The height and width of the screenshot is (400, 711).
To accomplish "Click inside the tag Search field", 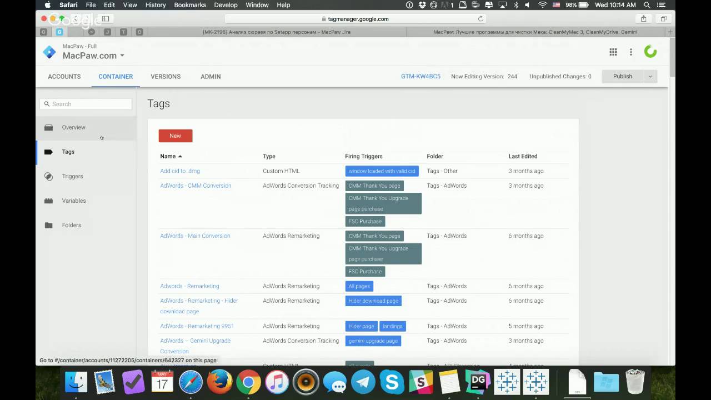I will tap(86, 104).
